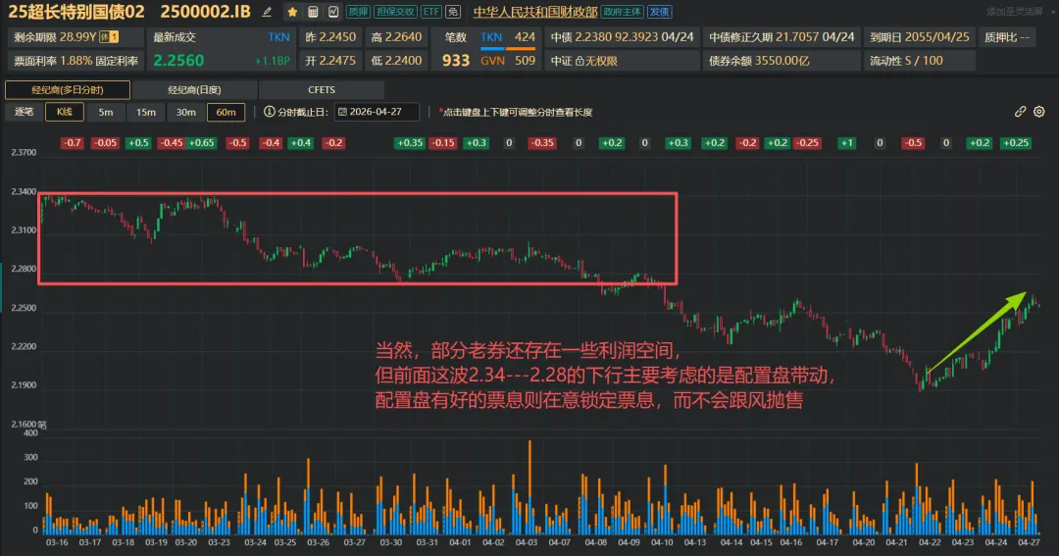
Task: Click 票面利率 1.88% 固定利率 field
Action: (x=76, y=61)
